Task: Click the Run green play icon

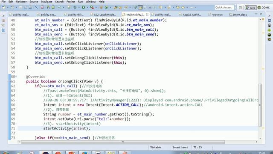Action: (84, 7)
